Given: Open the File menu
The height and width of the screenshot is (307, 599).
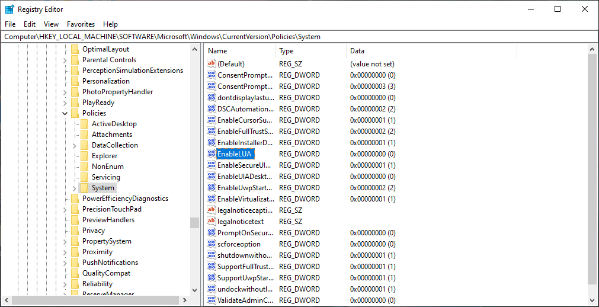Looking at the screenshot, I should coord(10,24).
